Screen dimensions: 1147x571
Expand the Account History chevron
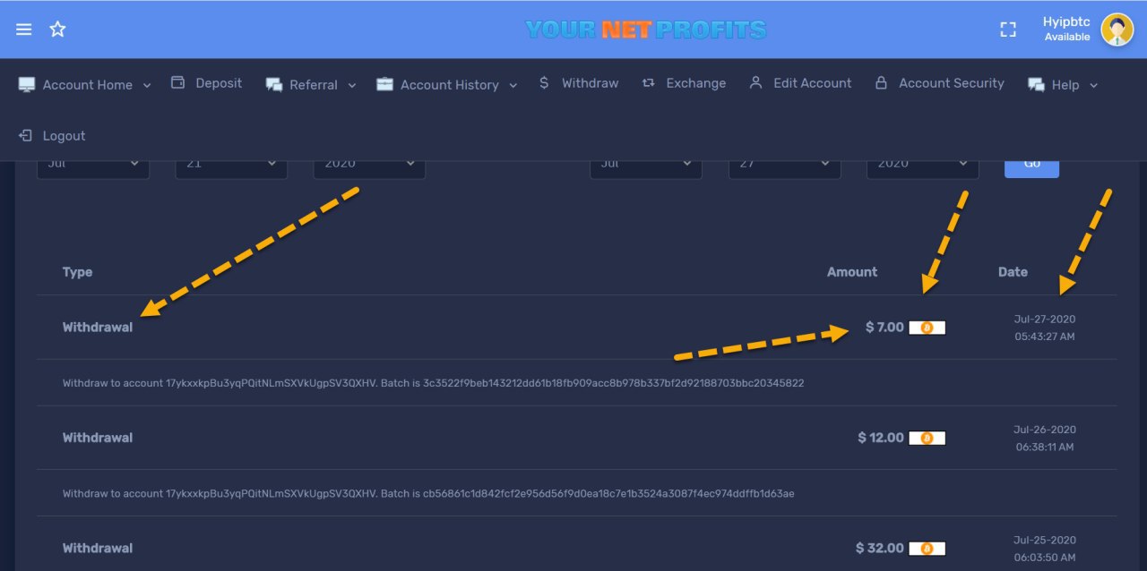tap(513, 85)
